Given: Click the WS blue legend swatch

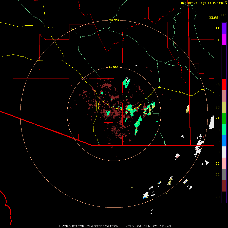Looking at the screenshot, I should (224, 141).
